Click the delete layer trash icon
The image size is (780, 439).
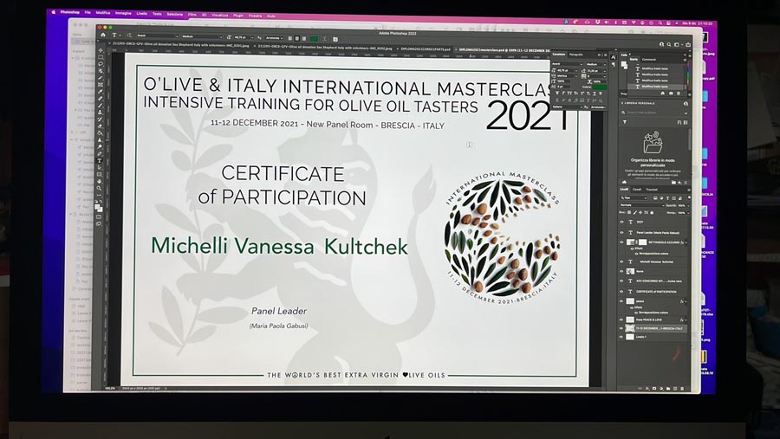coord(683,388)
